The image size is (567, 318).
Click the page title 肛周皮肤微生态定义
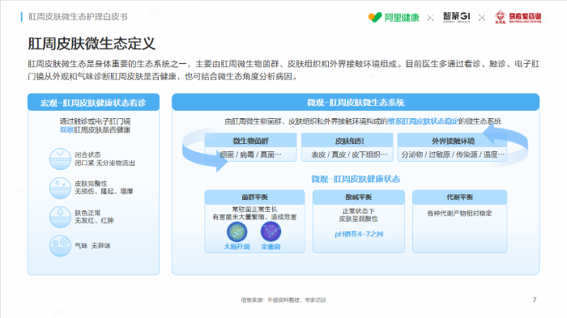[x=92, y=44]
